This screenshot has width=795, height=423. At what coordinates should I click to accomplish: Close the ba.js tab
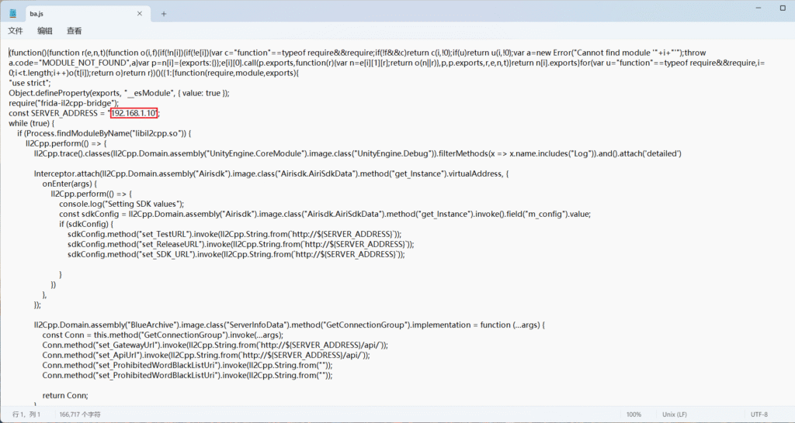[140, 14]
